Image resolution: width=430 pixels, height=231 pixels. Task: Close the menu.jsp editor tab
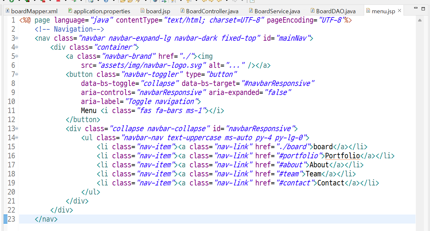tap(399, 11)
